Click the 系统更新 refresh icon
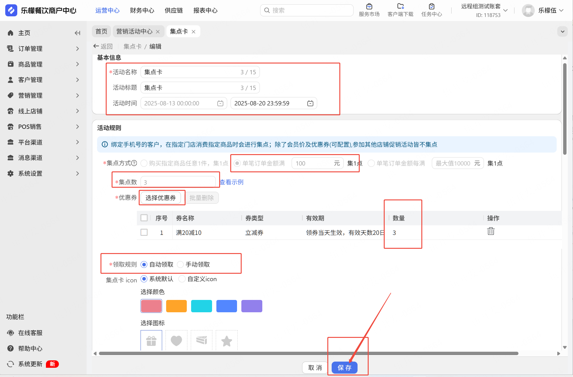573x377 pixels. pyautogui.click(x=10, y=364)
